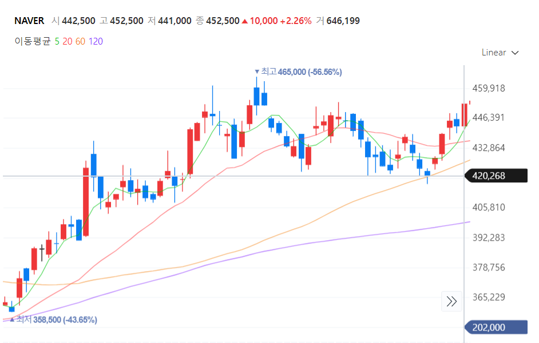Click the 최고 465,000 high marker
The image size is (539, 343).
[298, 72]
